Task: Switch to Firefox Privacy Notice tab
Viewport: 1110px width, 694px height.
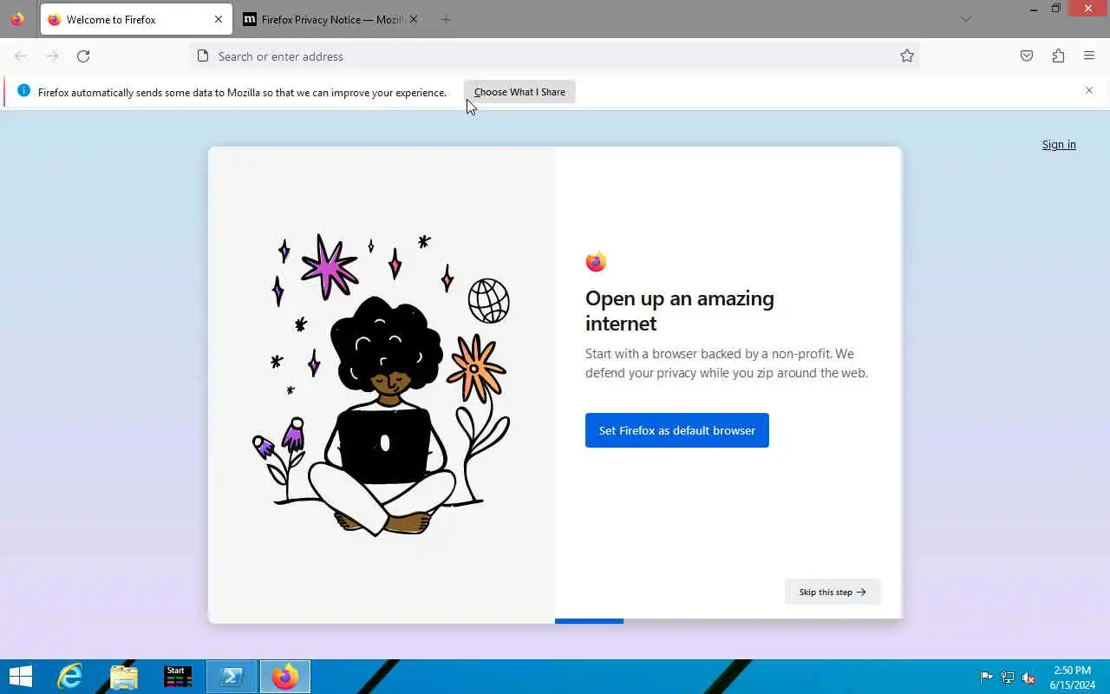Action: tap(332, 19)
